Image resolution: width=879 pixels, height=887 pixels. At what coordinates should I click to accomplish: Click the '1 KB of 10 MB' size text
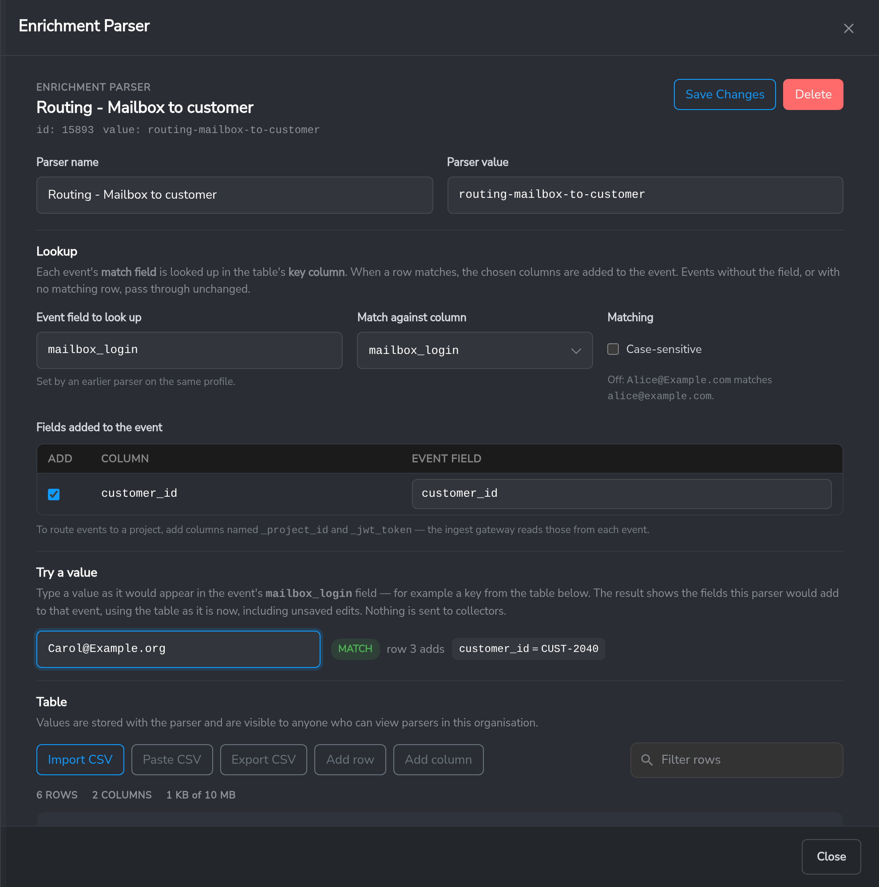click(x=201, y=795)
